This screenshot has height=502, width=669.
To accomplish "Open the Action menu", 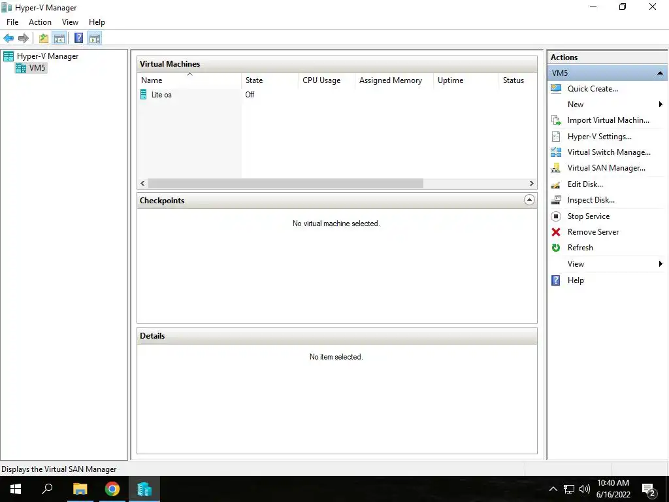I will 40,22.
